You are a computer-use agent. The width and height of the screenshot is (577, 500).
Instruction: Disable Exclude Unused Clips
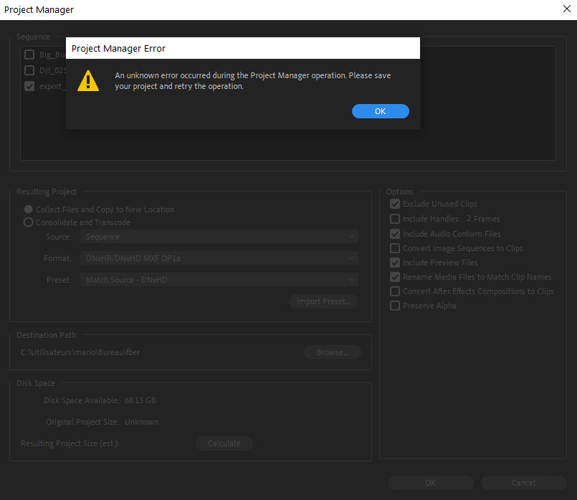pos(395,204)
